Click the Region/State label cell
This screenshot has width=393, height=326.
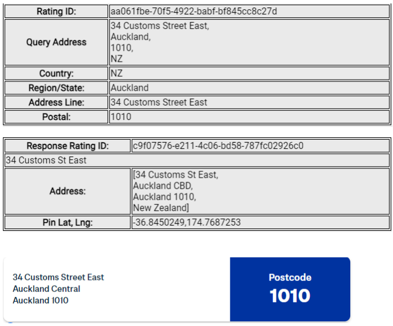pos(56,88)
